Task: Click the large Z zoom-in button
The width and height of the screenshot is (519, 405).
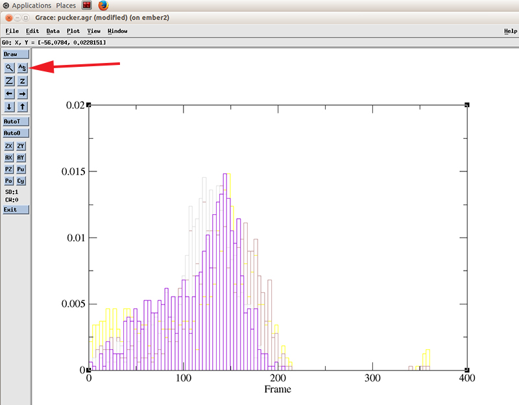Action: click(9, 81)
